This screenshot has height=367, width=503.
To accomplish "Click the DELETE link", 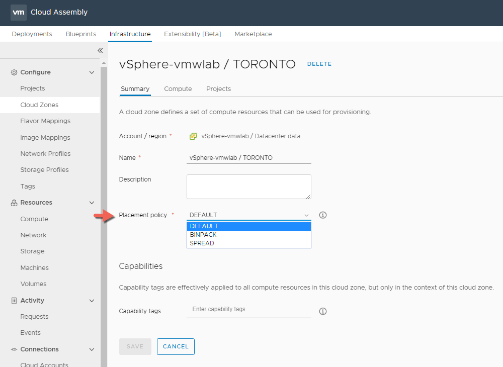I will point(319,64).
